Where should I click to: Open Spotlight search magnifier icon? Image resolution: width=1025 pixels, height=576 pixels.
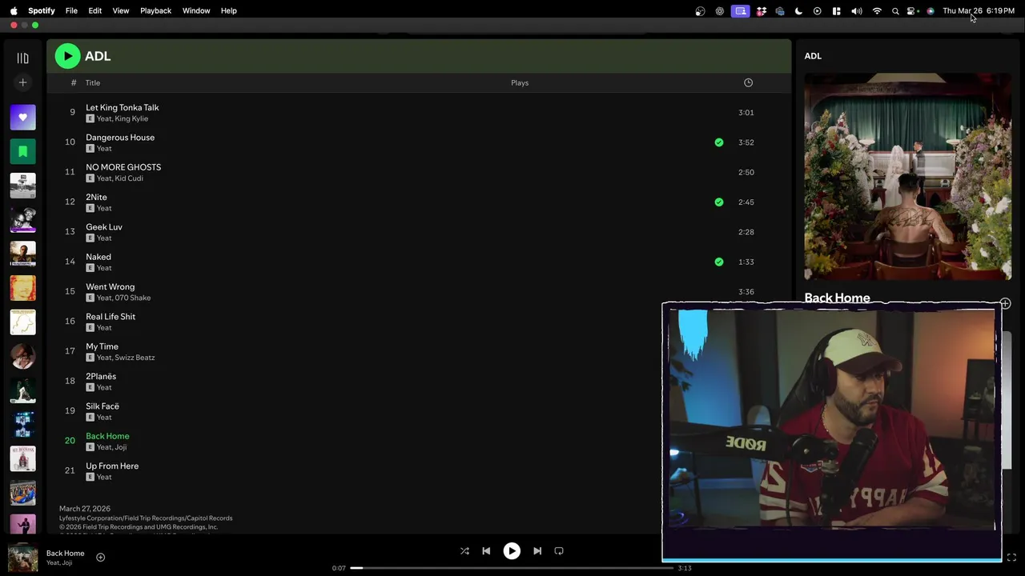(x=895, y=11)
